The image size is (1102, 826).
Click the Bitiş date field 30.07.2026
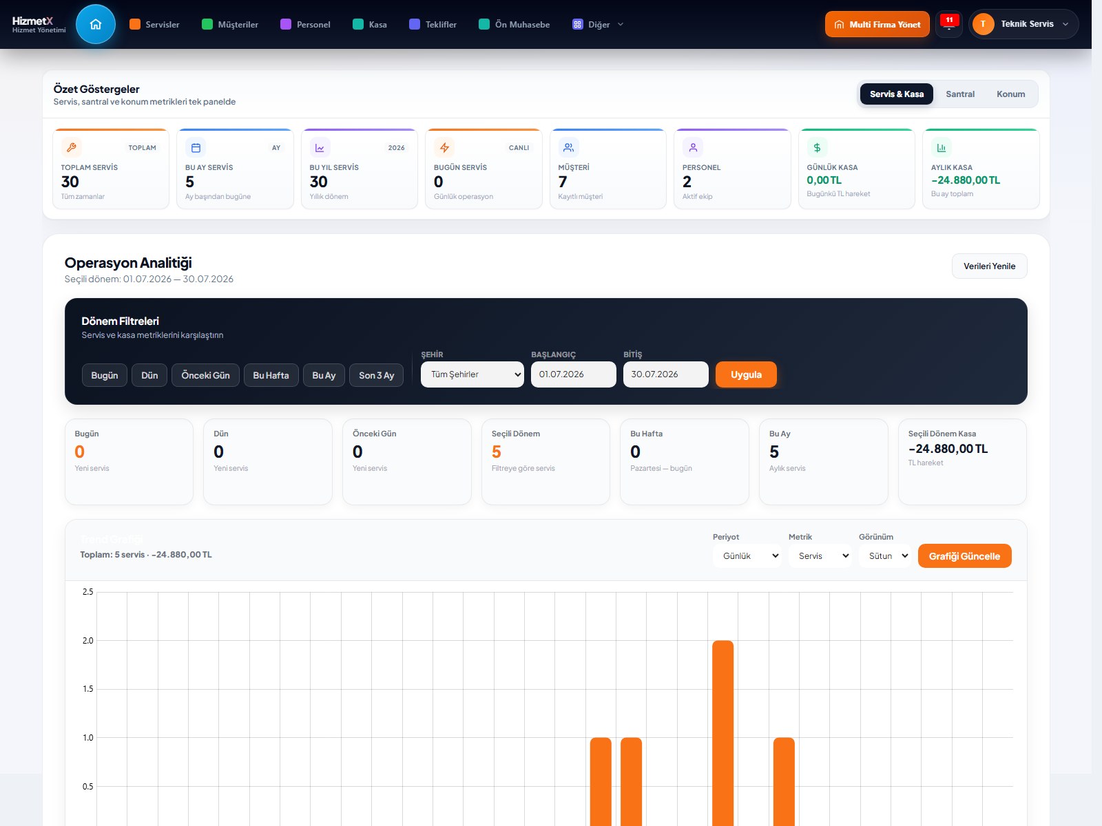coord(666,374)
